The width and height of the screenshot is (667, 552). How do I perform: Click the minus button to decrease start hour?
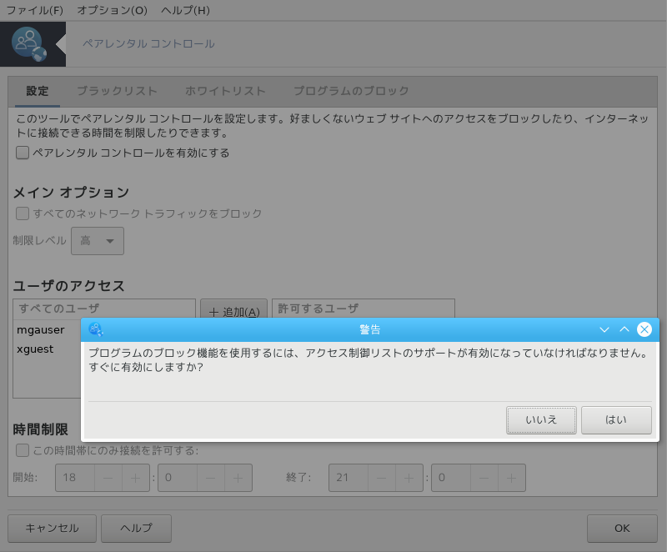[108, 478]
